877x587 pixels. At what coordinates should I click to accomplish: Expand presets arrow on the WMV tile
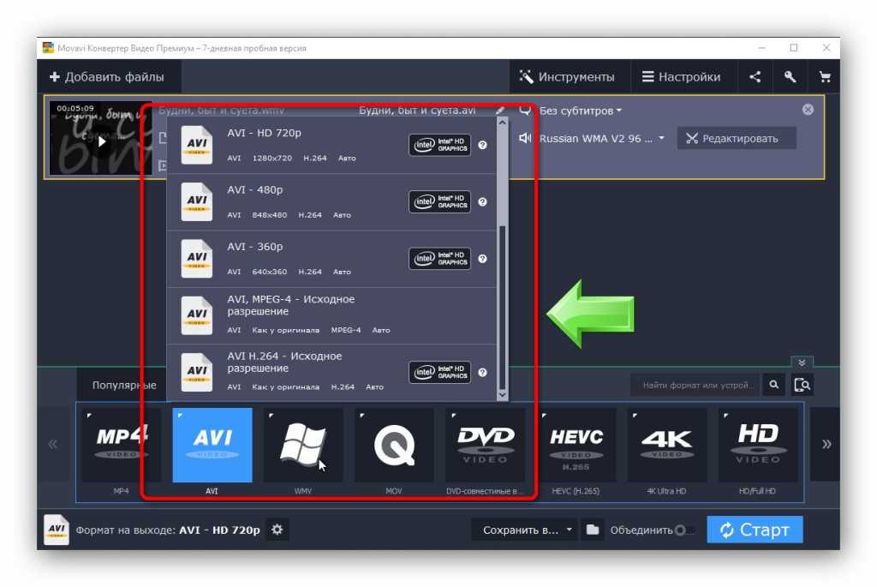coord(271,416)
